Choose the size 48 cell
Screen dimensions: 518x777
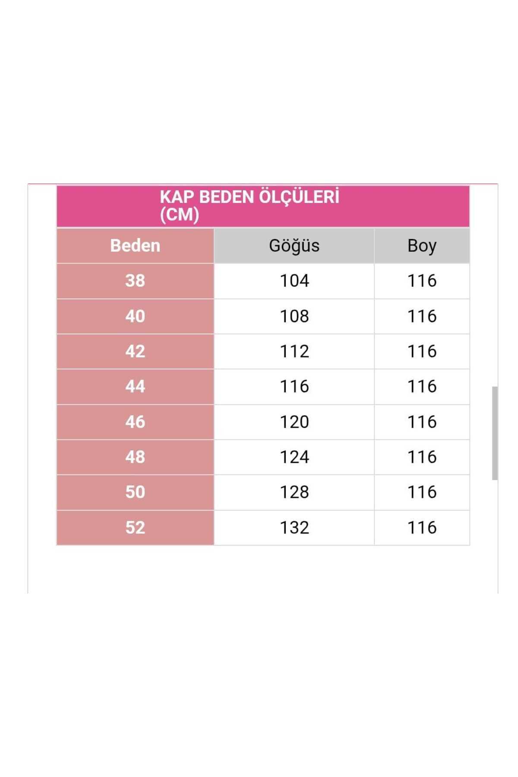(135, 457)
